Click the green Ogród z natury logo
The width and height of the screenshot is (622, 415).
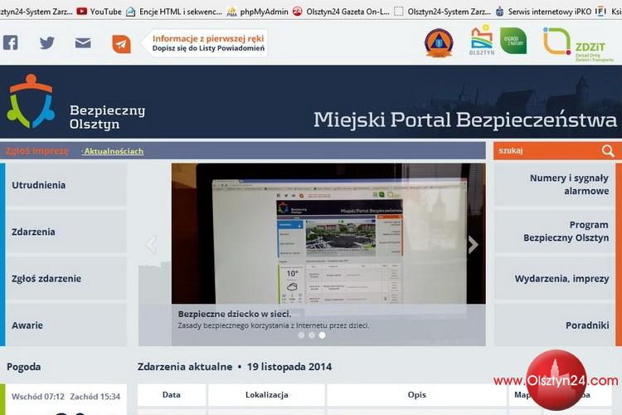pos(513,41)
